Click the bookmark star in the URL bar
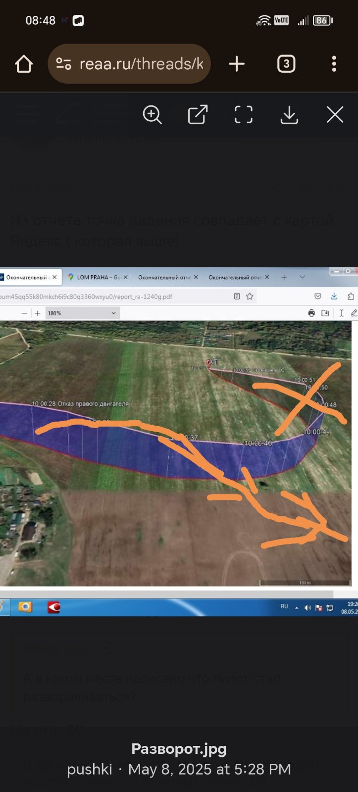358x792 pixels. 250,296
